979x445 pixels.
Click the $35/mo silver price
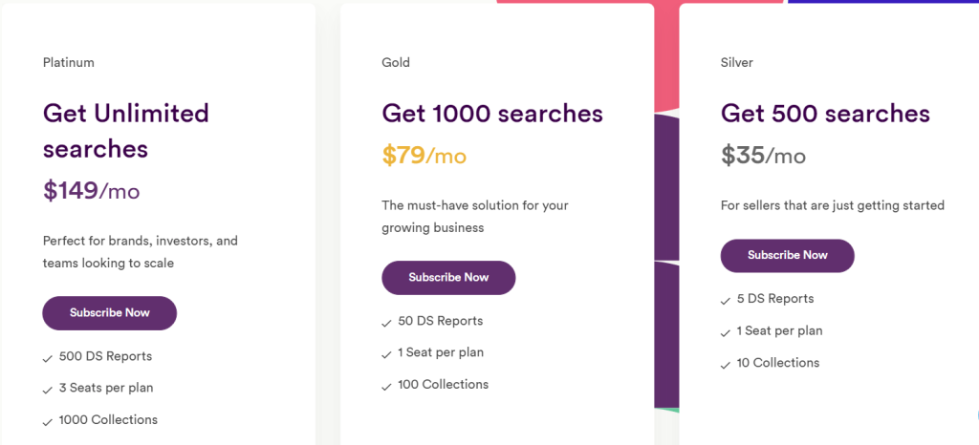click(763, 156)
